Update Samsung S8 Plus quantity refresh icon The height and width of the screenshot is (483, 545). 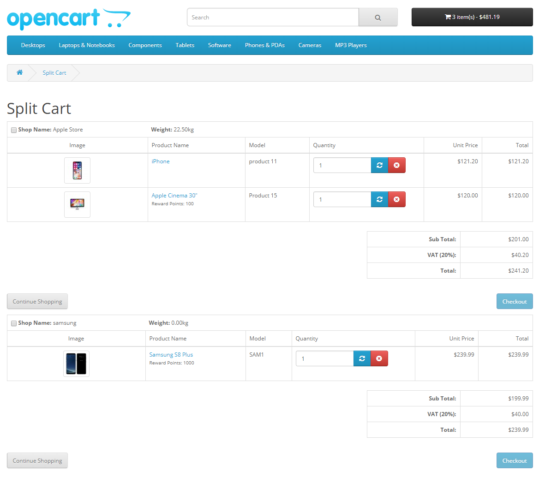tap(362, 358)
